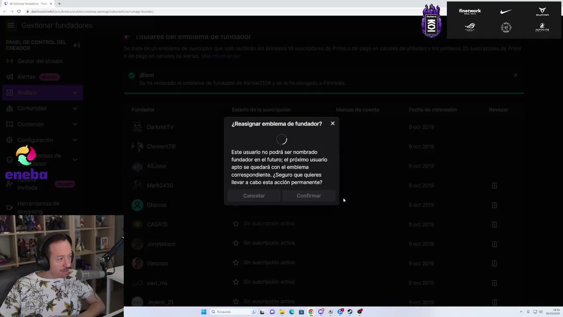Screen dimensions: 563x317
Task: Click the Dhamal avatar in founders list
Action: [137, 205]
